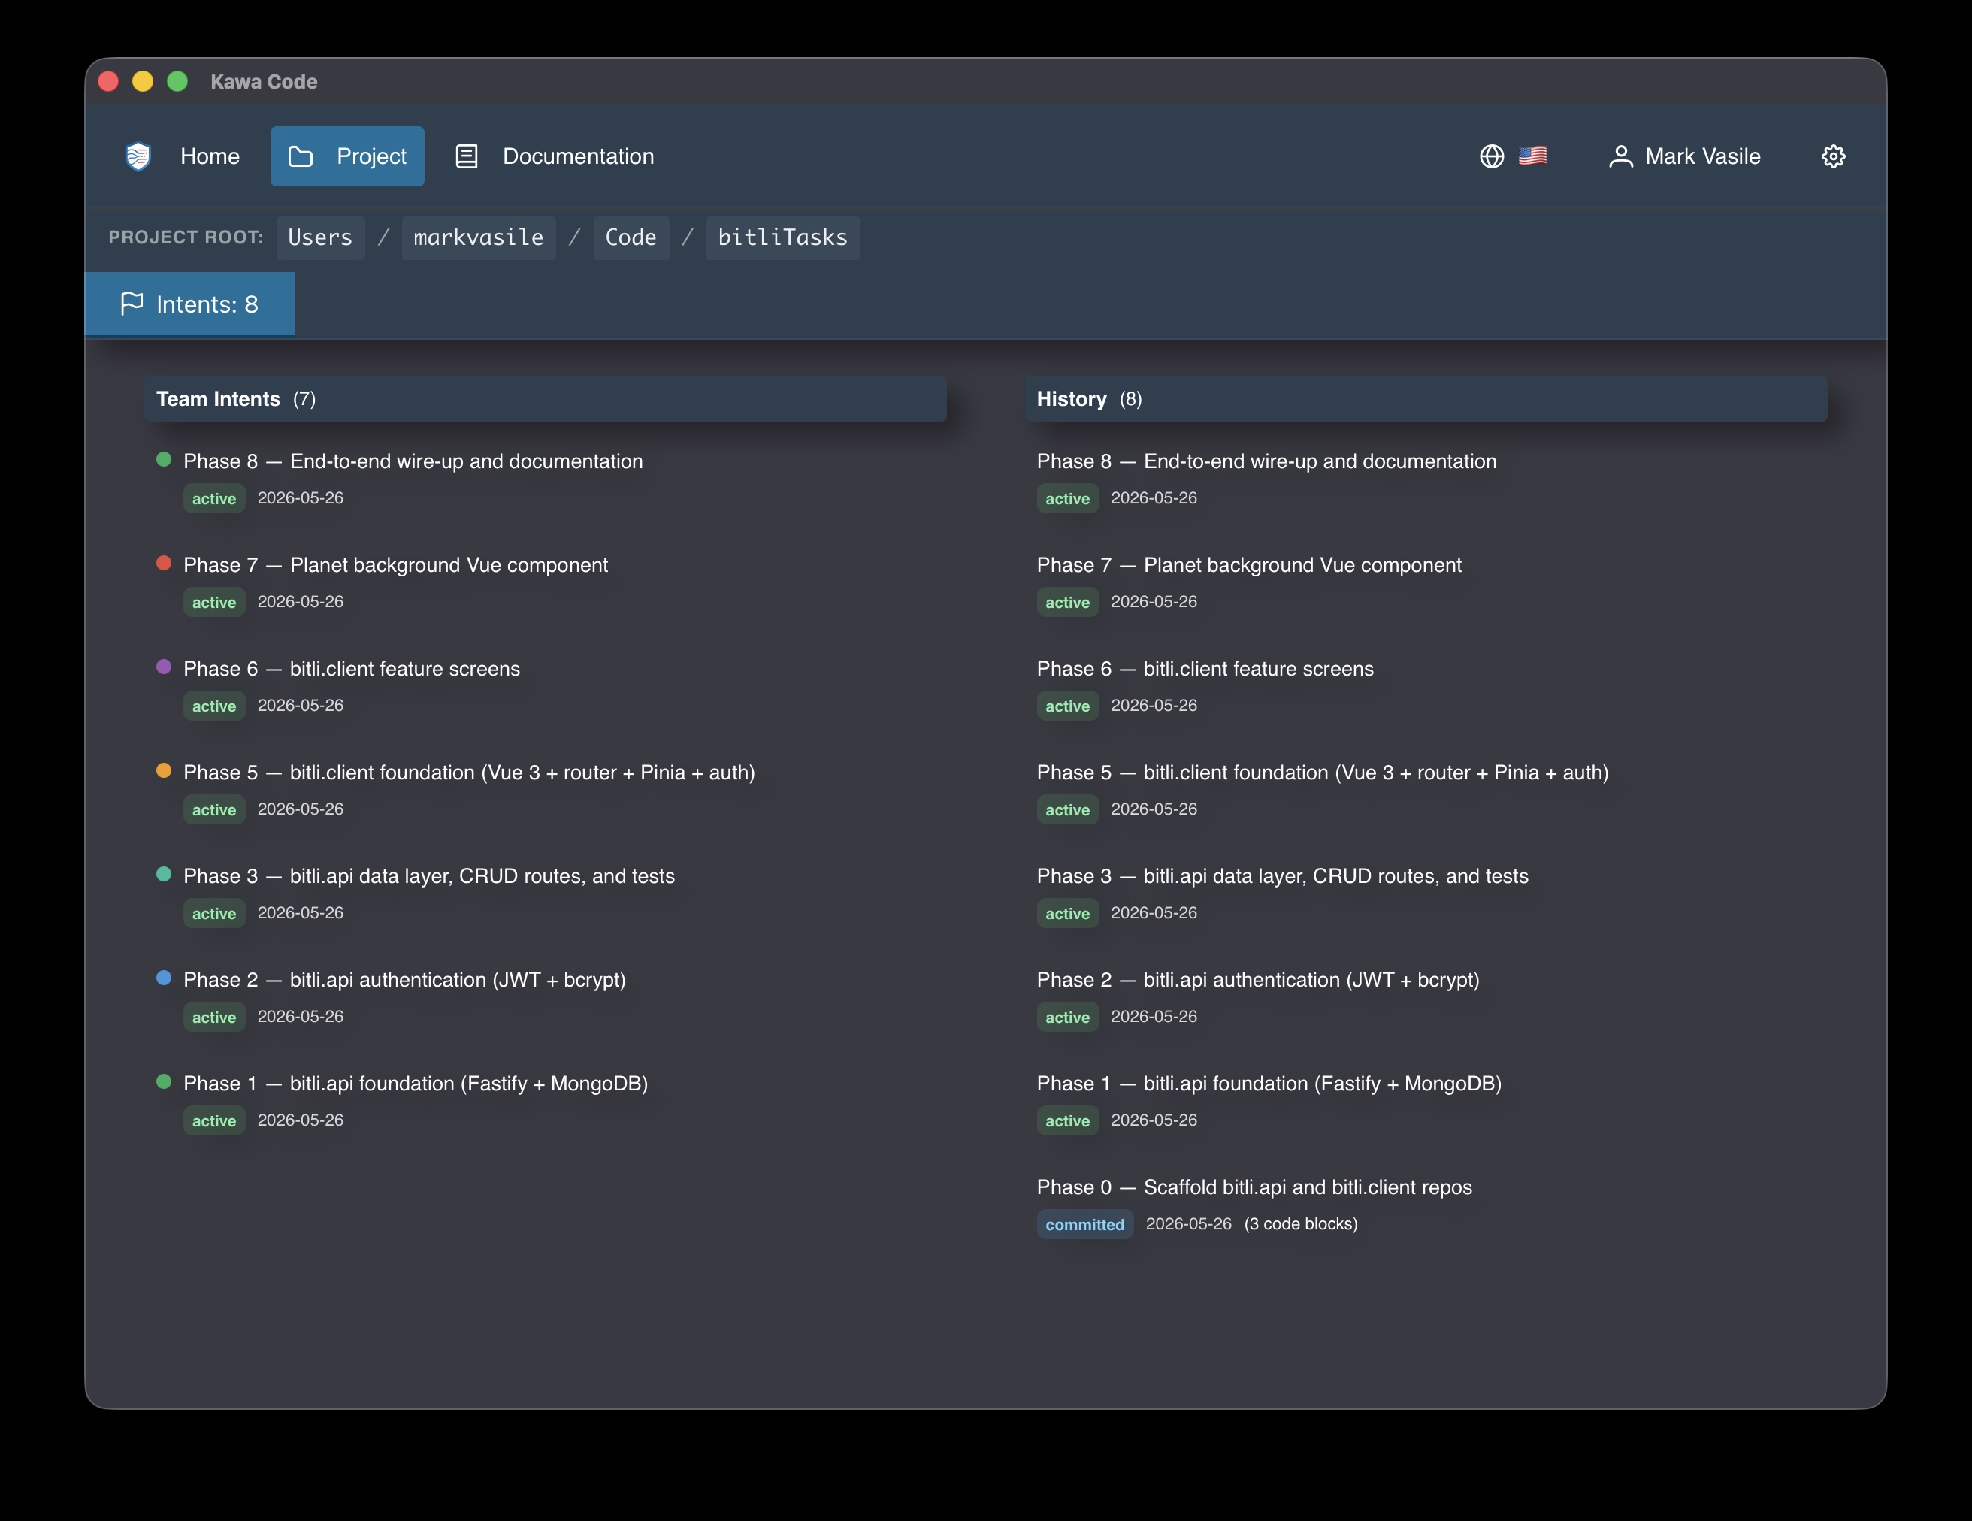Open Phase 2 authentication in Team Intents
The width and height of the screenshot is (1972, 1521).
404,980
